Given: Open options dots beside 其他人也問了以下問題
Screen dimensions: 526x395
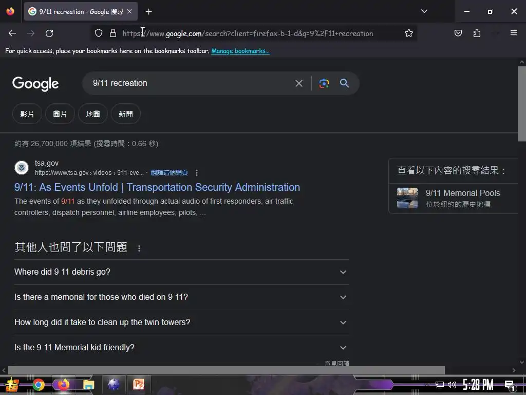Looking at the screenshot, I should [x=139, y=248].
